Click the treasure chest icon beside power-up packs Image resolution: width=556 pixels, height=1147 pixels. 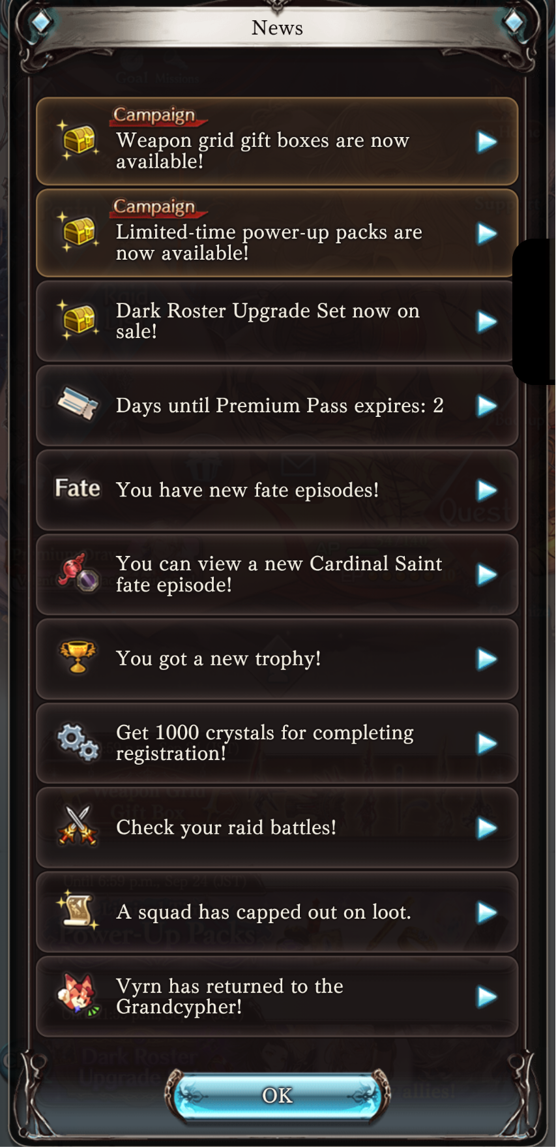click(x=78, y=232)
